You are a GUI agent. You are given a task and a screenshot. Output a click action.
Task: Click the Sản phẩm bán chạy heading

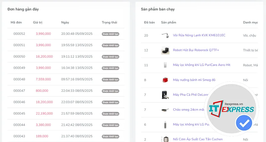158,9
